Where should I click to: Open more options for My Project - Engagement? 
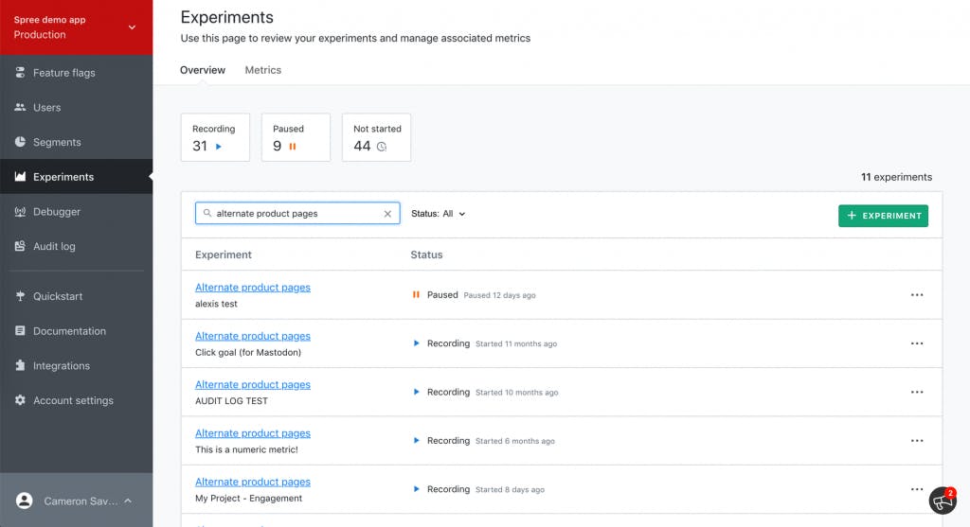[917, 489]
